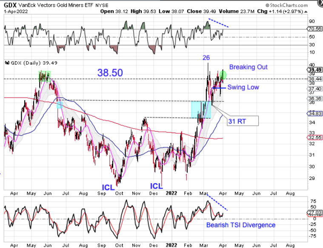Click the green circle breakout marker

tap(223, 75)
